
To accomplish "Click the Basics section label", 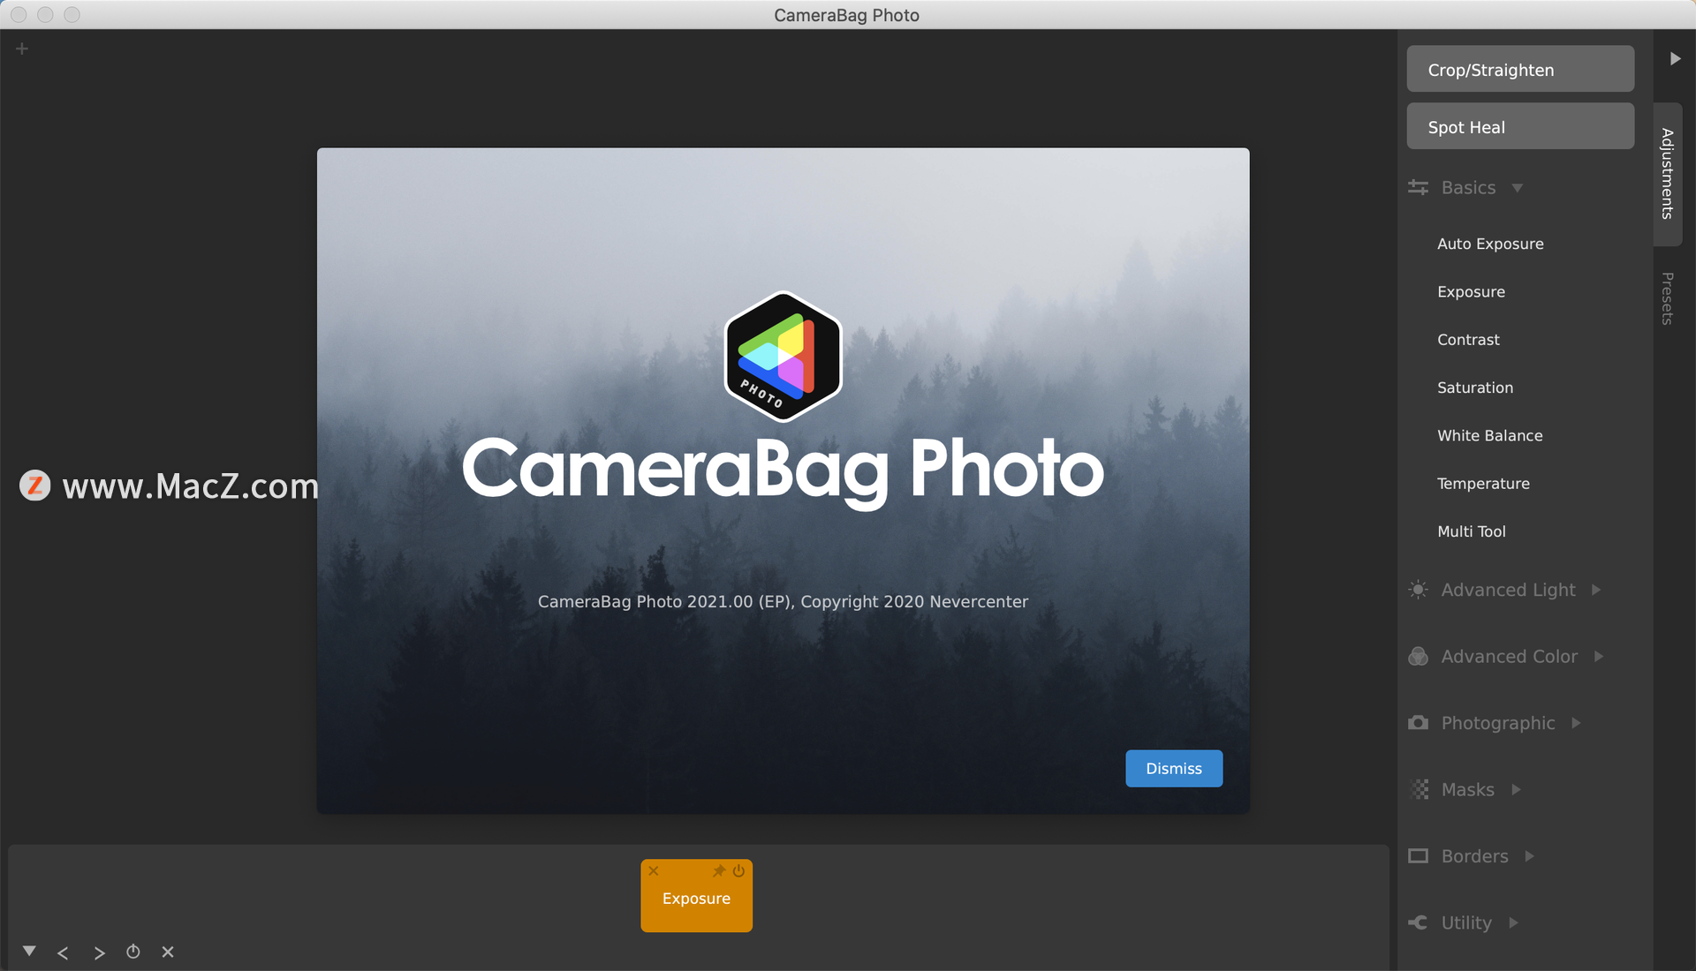I will (1468, 187).
